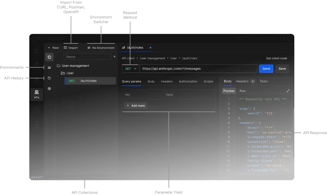Open the collections icon in the sidebar

coord(49,57)
